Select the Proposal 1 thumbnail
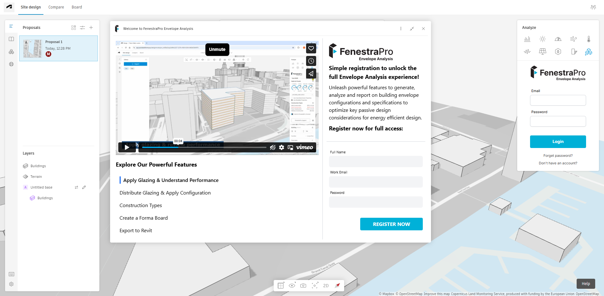The width and height of the screenshot is (604, 296). [32, 48]
